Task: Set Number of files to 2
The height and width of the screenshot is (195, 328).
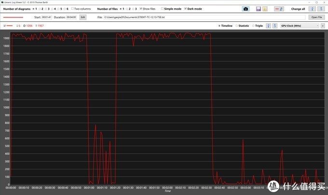Action: click(127, 9)
